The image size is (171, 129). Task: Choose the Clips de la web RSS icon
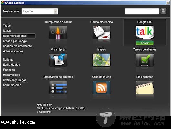click(x=101, y=87)
